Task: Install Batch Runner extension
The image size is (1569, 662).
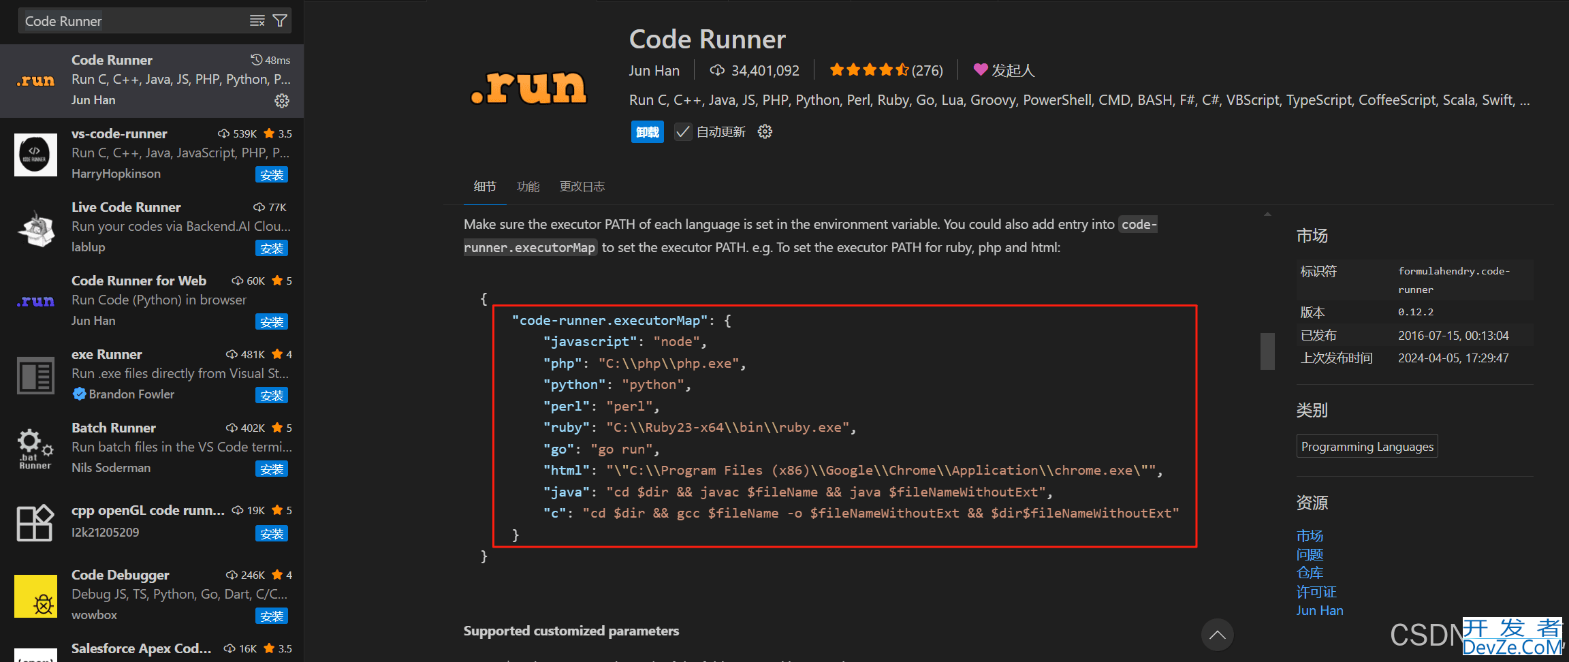Action: [272, 469]
